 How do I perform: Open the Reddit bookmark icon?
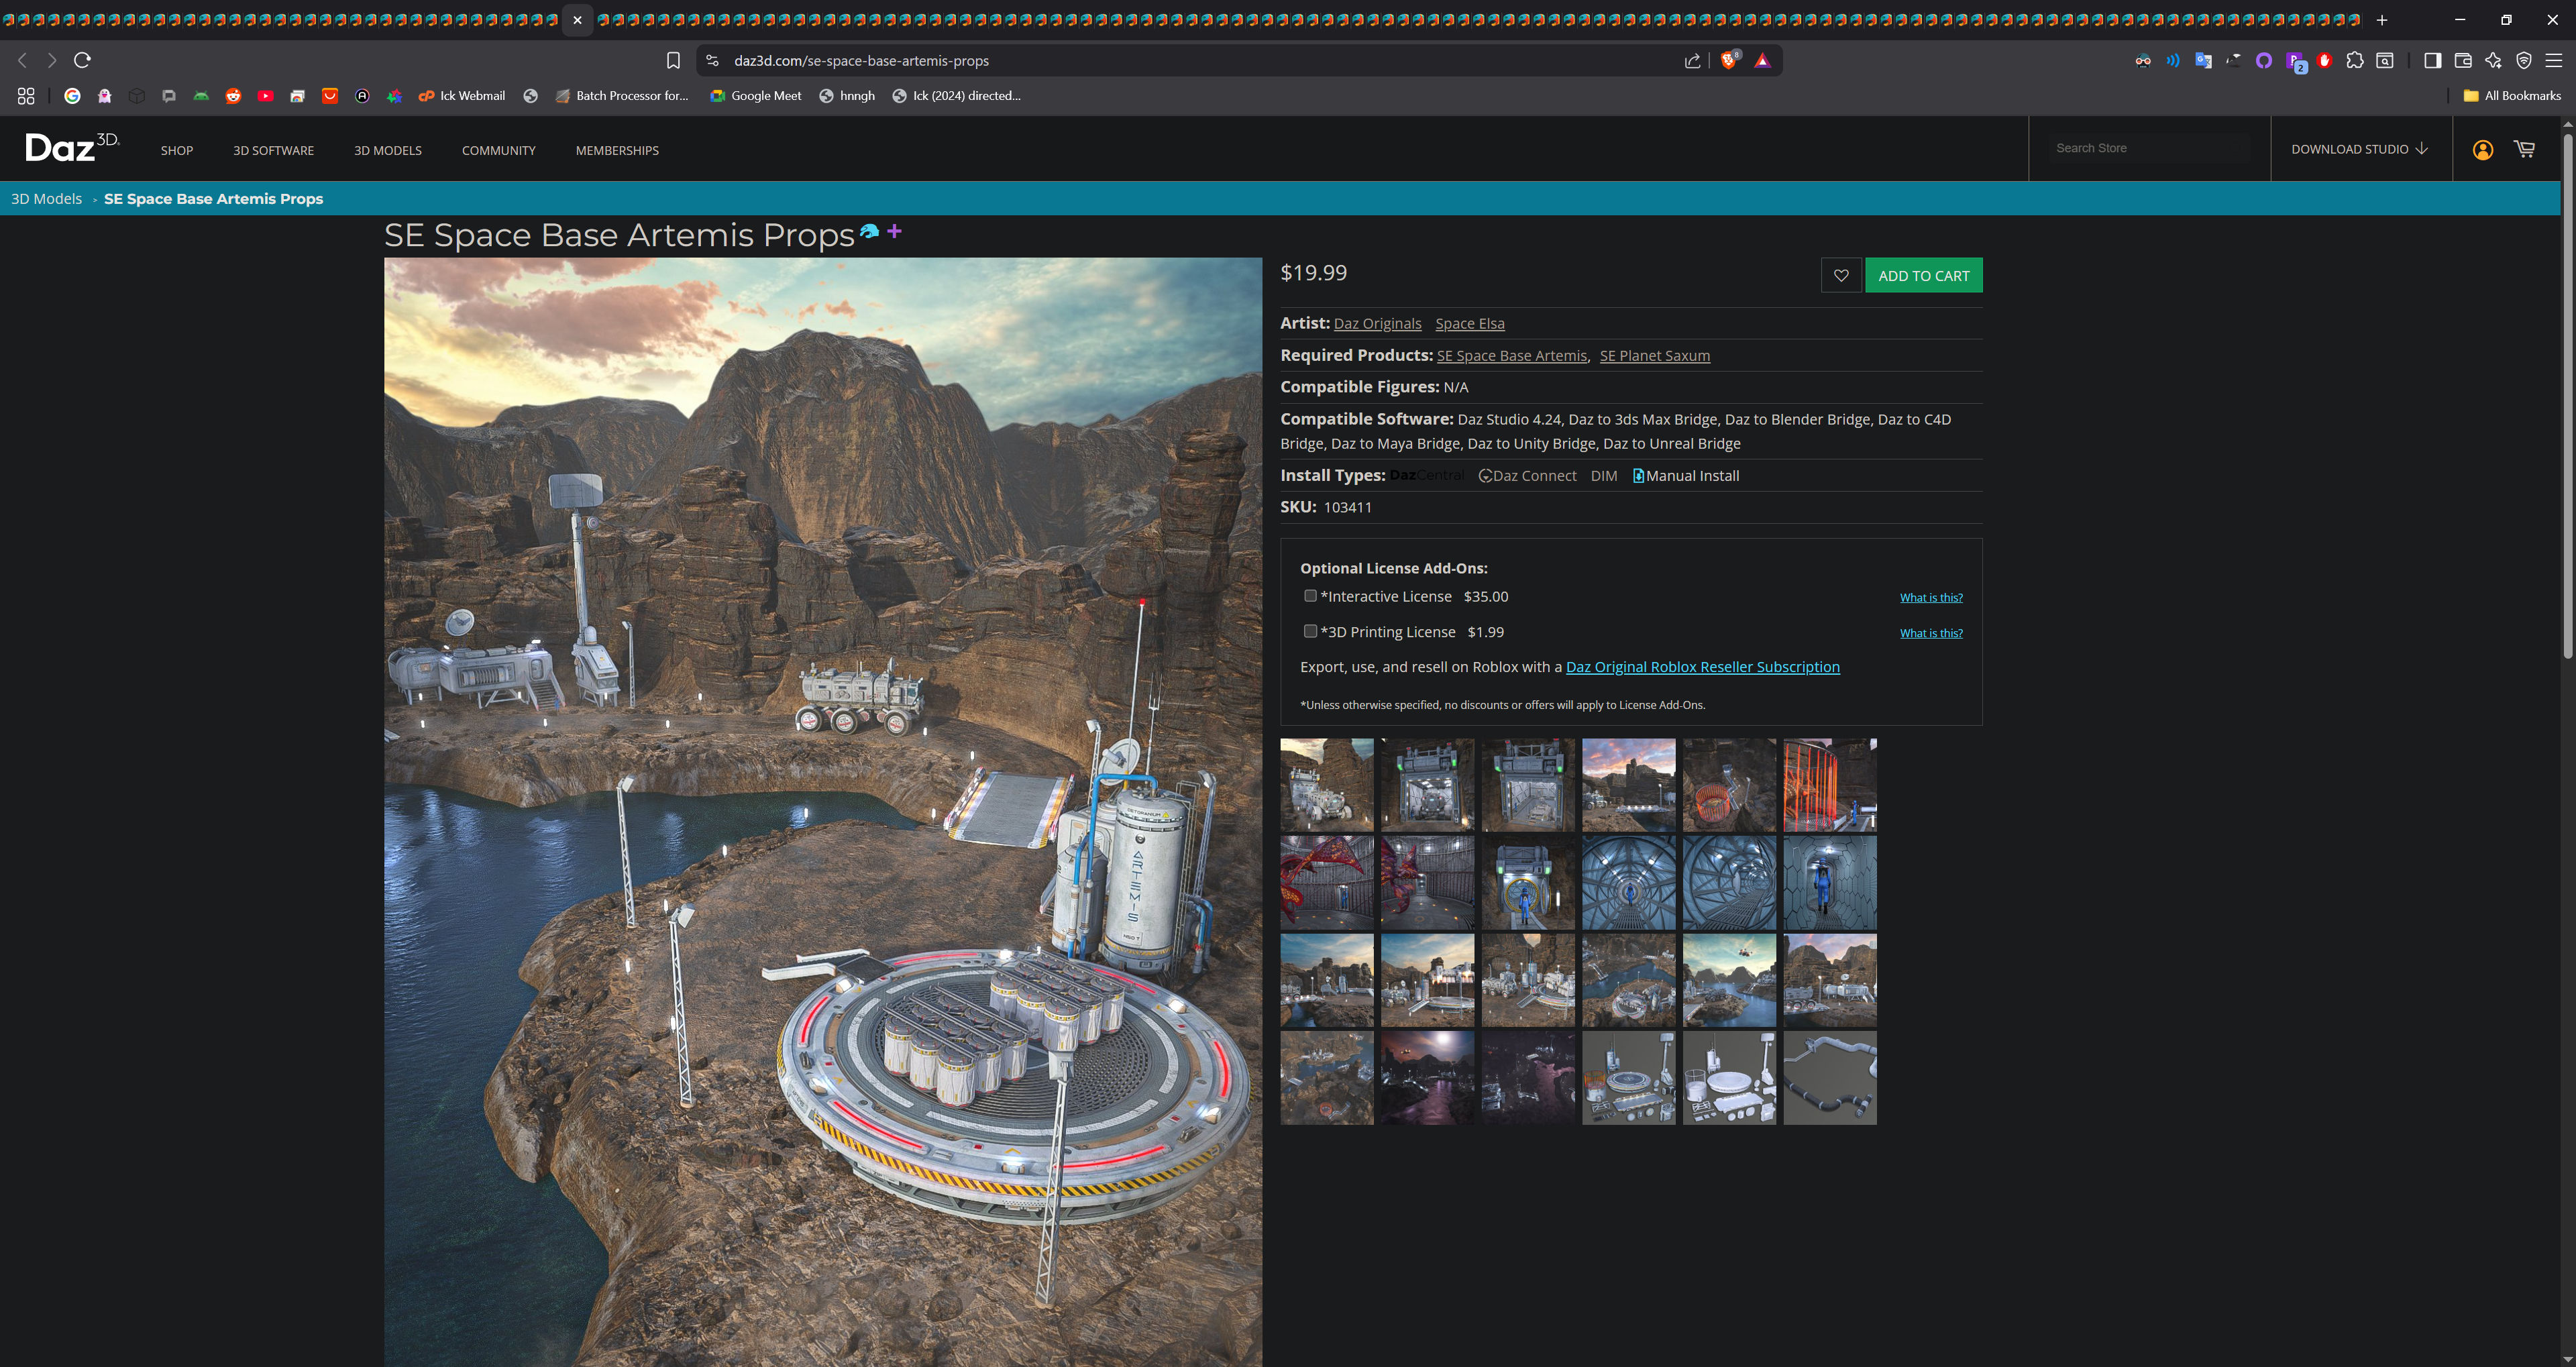point(233,96)
